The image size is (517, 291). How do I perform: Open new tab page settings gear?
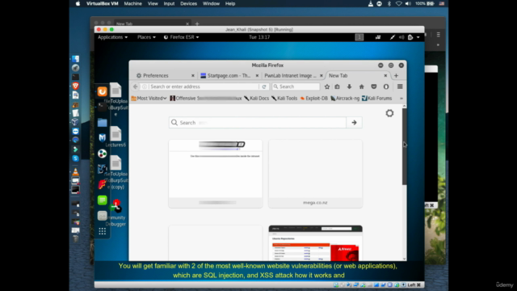(x=389, y=113)
